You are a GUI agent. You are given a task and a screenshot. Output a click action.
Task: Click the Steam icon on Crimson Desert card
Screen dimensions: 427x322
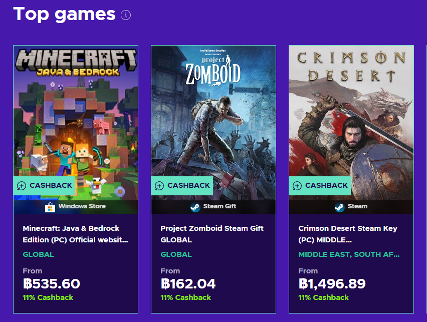340,207
